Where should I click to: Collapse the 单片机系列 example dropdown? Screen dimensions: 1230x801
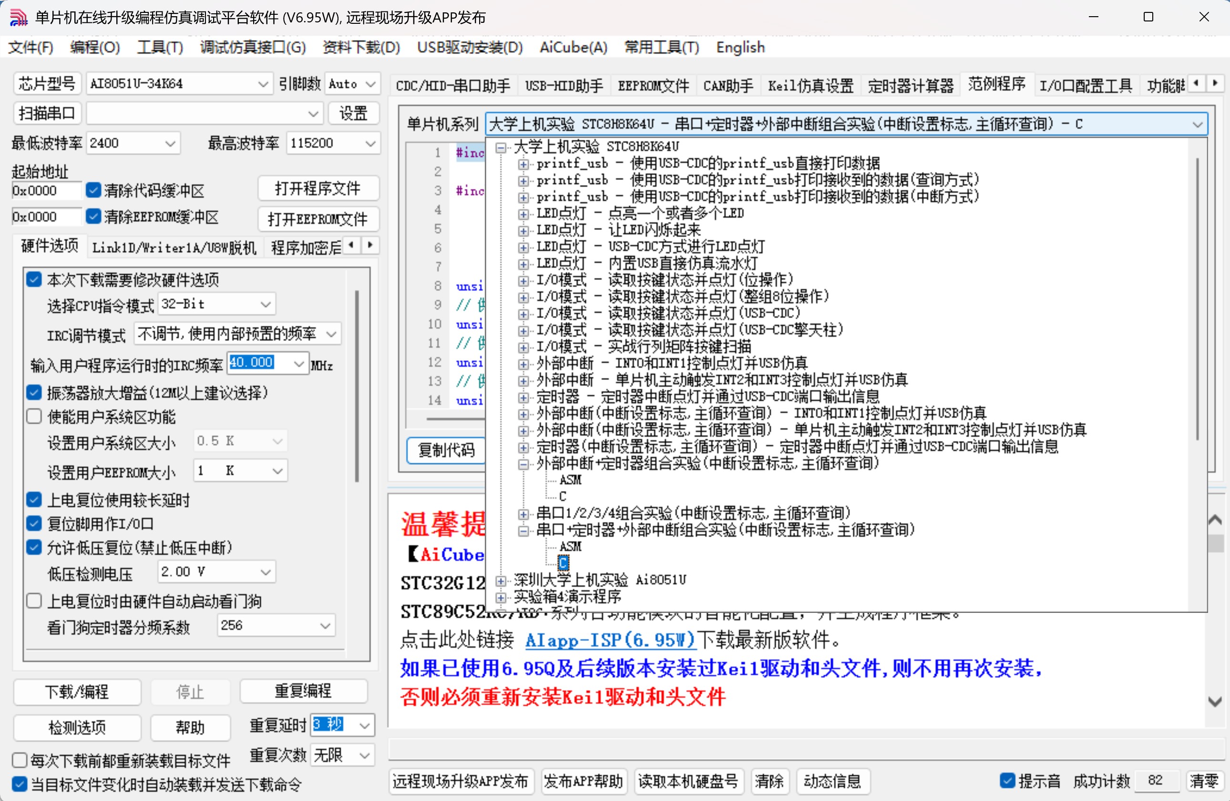(x=1197, y=124)
